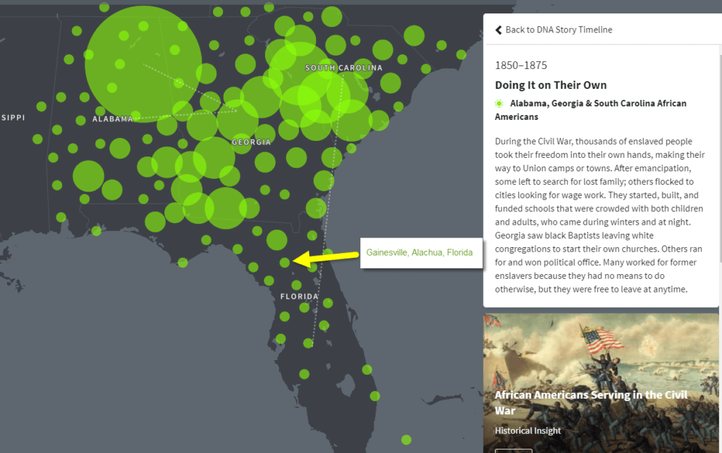Select the SOUTH CAROLINA map label
This screenshot has width=722, height=453.
[x=343, y=68]
